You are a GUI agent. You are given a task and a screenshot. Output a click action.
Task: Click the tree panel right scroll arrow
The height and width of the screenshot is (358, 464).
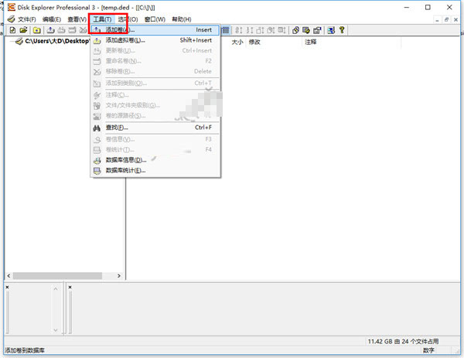point(119,276)
